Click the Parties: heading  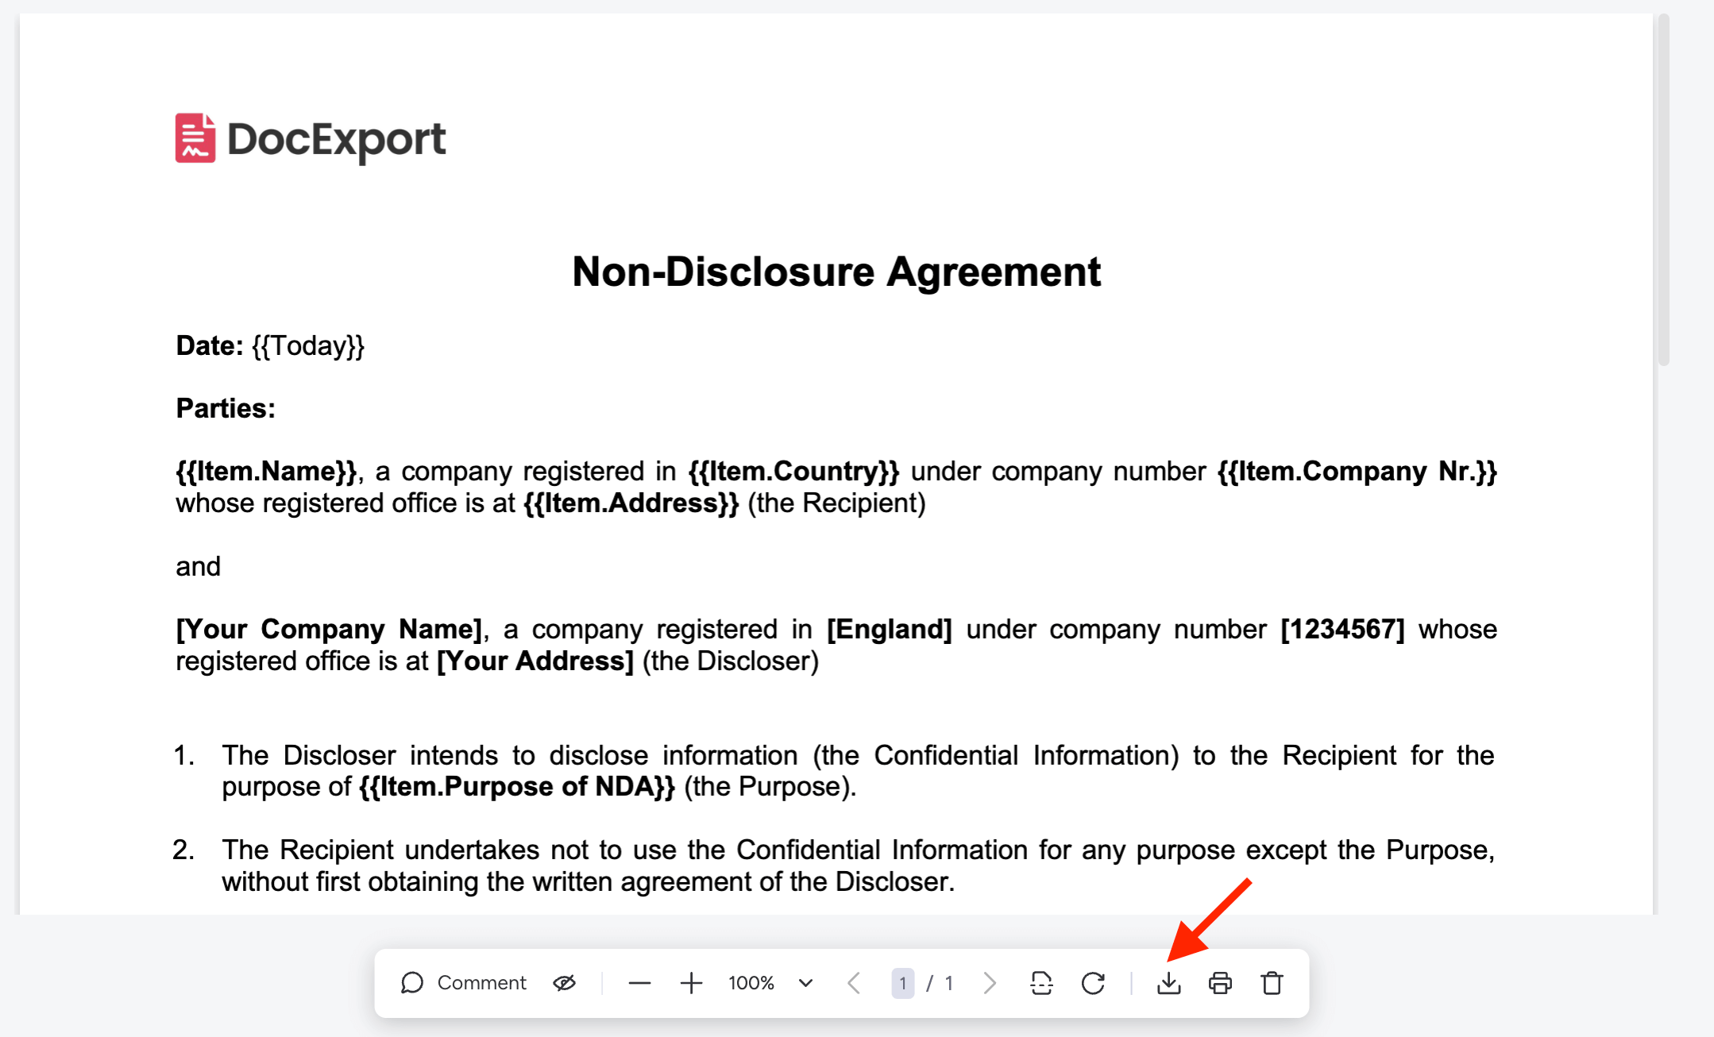226,409
